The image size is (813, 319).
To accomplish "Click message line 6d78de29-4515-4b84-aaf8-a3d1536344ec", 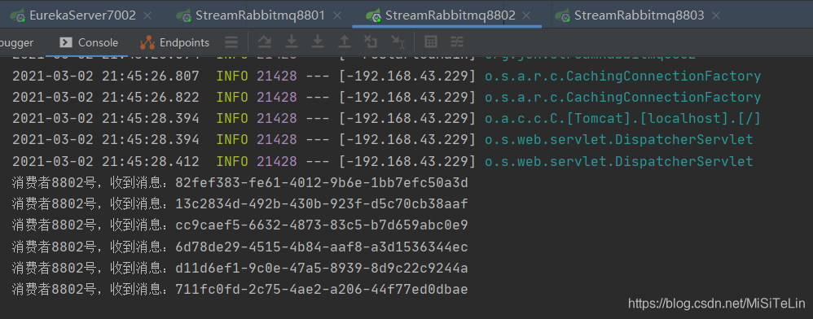I will [240, 247].
